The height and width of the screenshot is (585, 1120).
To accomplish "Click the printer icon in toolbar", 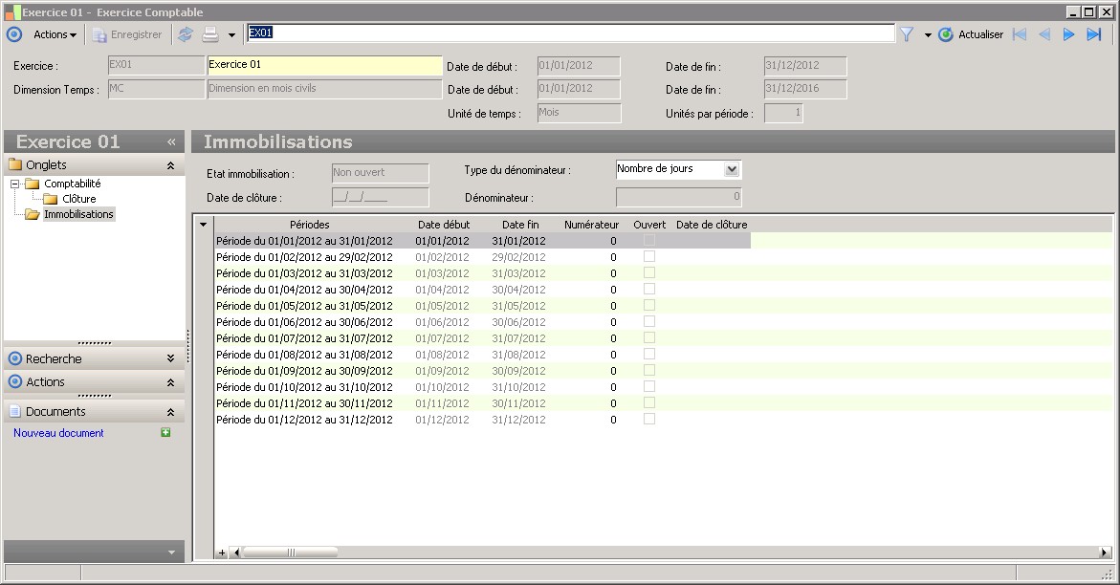I will 210,34.
